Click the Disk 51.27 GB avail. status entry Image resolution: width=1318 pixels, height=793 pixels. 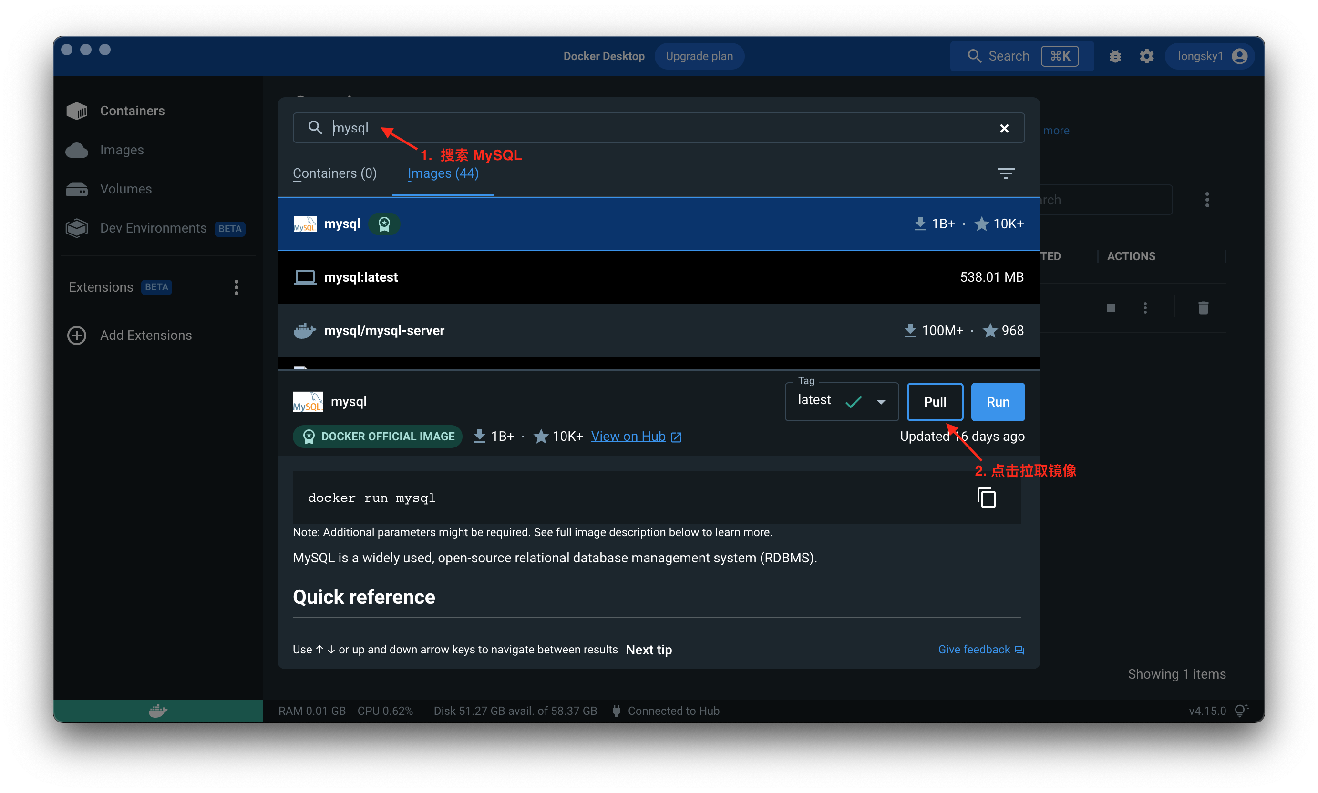pos(515,711)
